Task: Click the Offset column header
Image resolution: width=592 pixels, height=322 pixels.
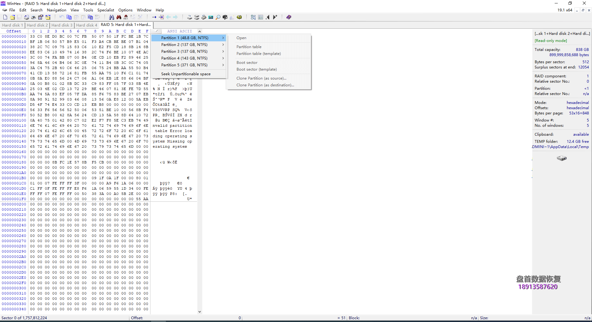Action: 14,31
